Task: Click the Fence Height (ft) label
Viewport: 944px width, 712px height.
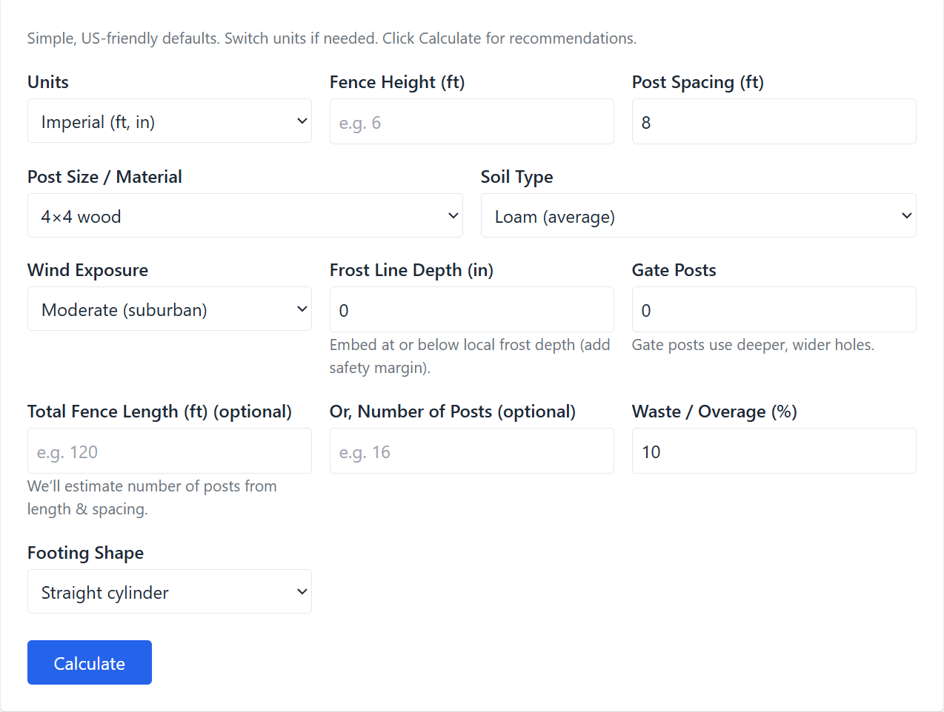Action: tap(397, 82)
